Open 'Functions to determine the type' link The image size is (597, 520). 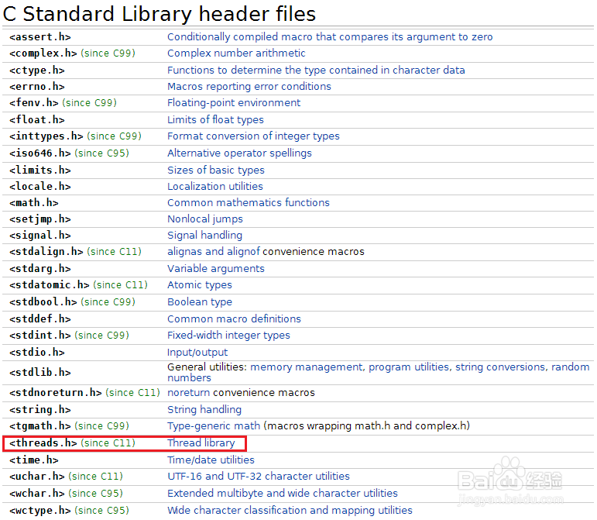click(x=316, y=71)
